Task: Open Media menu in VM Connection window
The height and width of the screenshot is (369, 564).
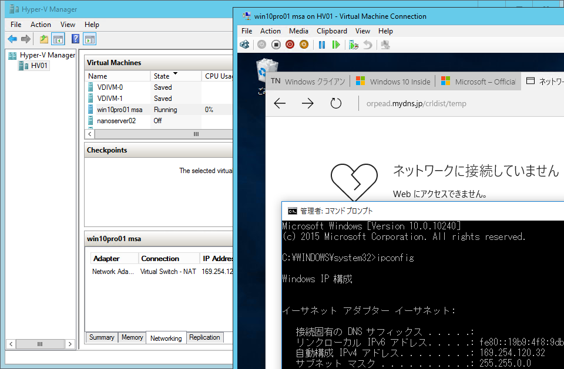Action: [298, 31]
